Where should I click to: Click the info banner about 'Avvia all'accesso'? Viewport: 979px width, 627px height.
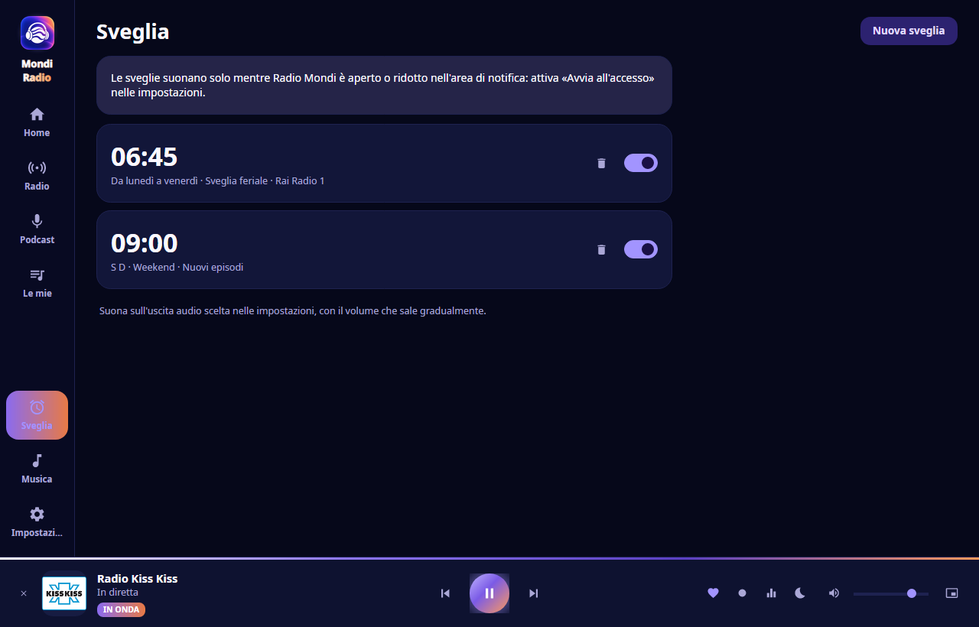(384, 85)
